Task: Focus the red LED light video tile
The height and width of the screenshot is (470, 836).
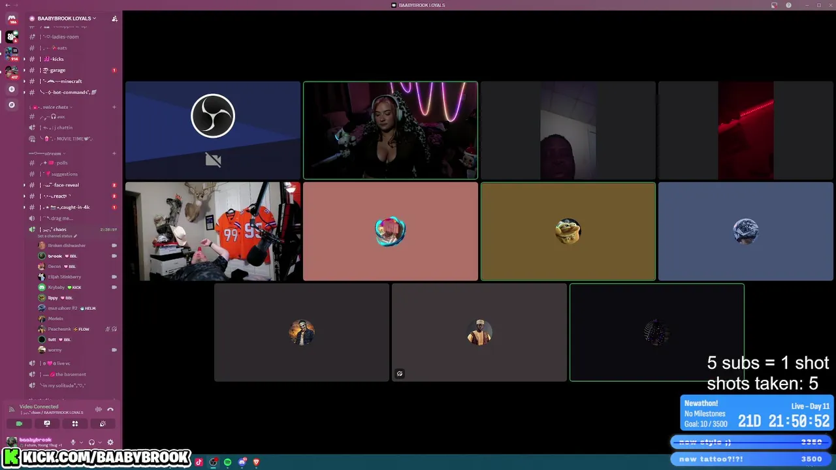Action: click(746, 130)
